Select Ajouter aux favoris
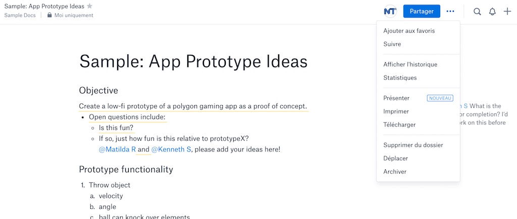 (409, 31)
